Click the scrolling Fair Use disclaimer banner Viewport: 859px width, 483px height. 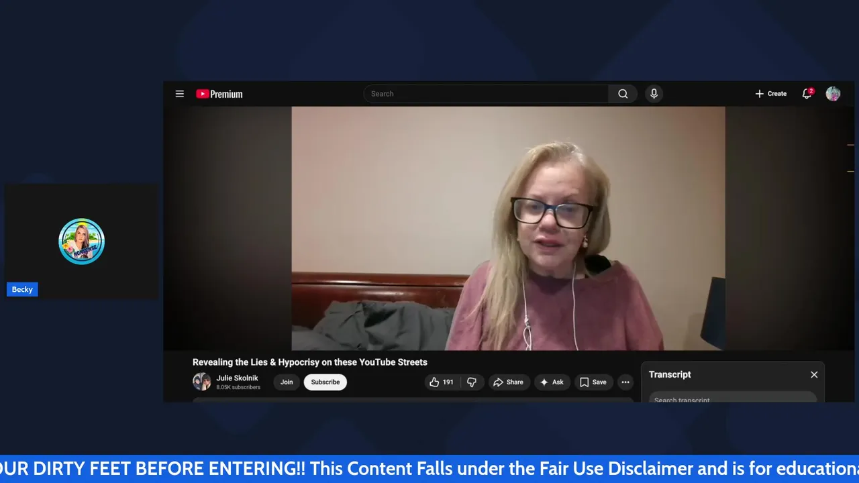click(x=429, y=468)
